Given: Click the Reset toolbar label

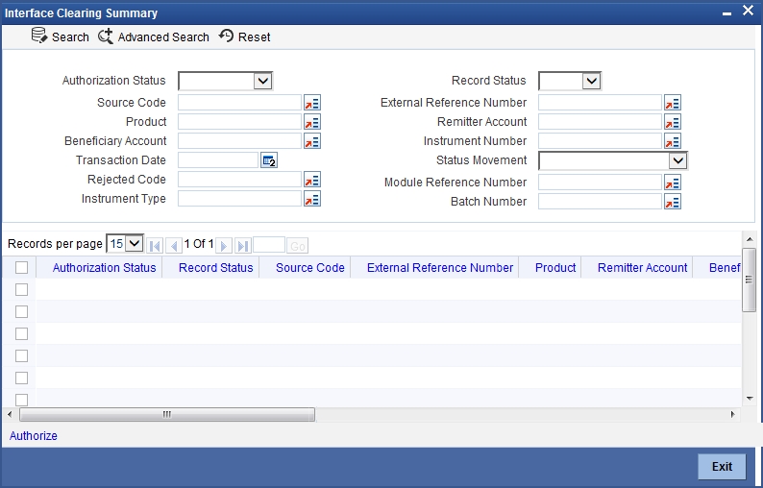Looking at the screenshot, I should 254,37.
